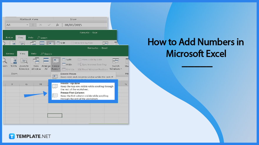The height and width of the screenshot is (145, 259).
Task: Select column N header
Action: point(126,84)
